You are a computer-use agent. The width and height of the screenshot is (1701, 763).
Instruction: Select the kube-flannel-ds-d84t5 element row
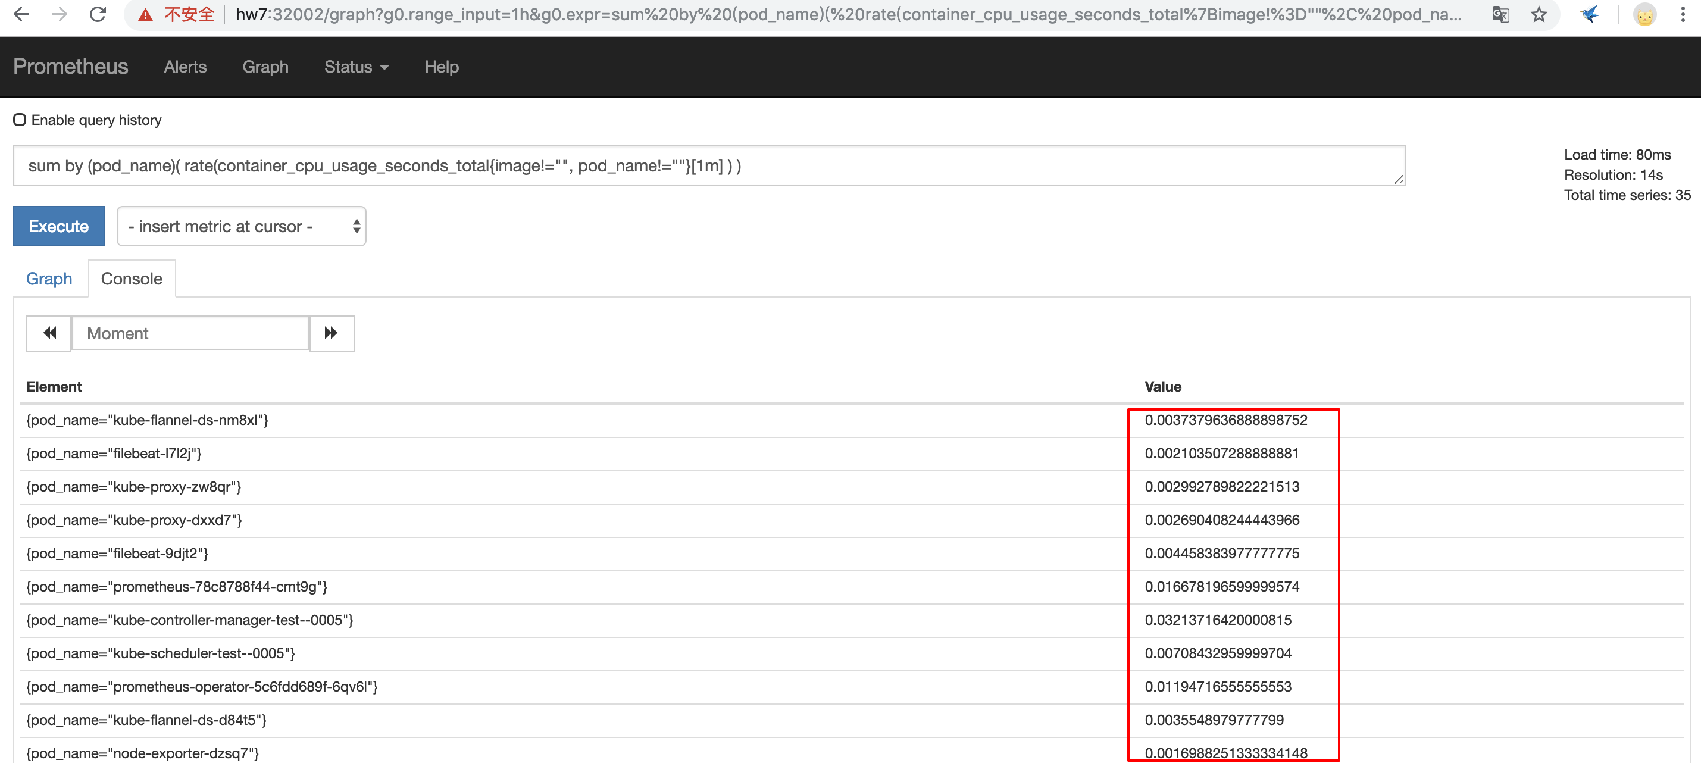[146, 720]
